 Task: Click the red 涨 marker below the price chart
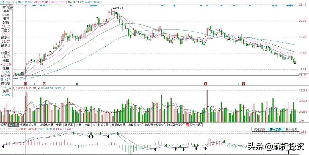click(206, 84)
